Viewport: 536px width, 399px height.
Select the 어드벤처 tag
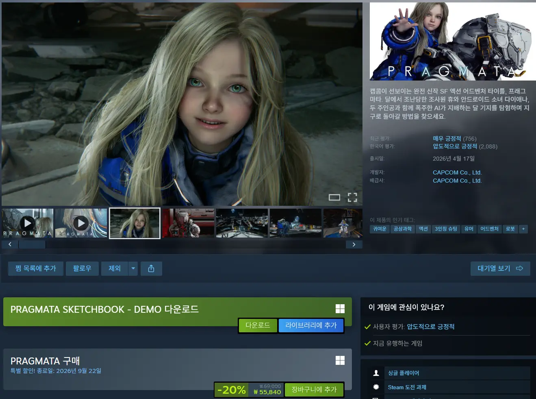[489, 229]
